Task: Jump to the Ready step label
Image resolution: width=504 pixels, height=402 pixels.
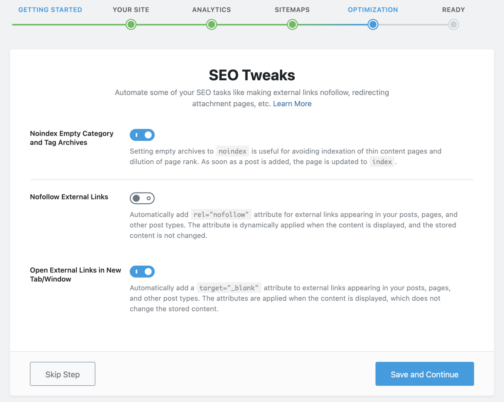Action: pos(453,10)
